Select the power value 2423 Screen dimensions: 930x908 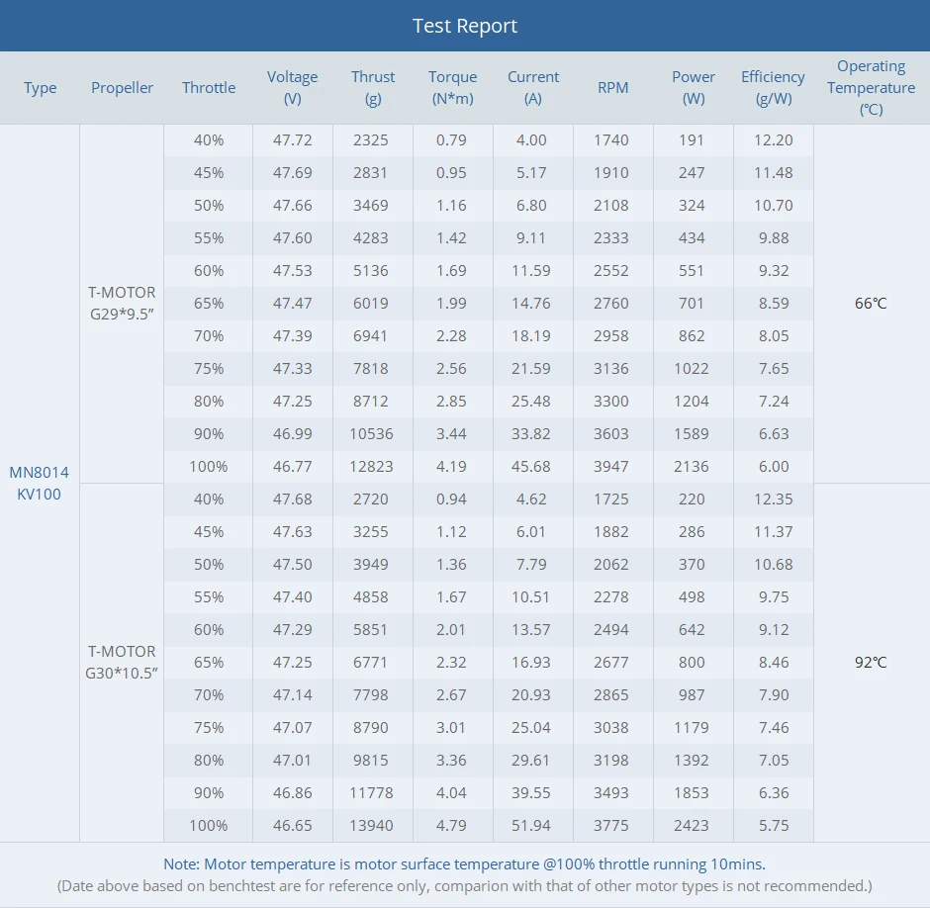[692, 825]
